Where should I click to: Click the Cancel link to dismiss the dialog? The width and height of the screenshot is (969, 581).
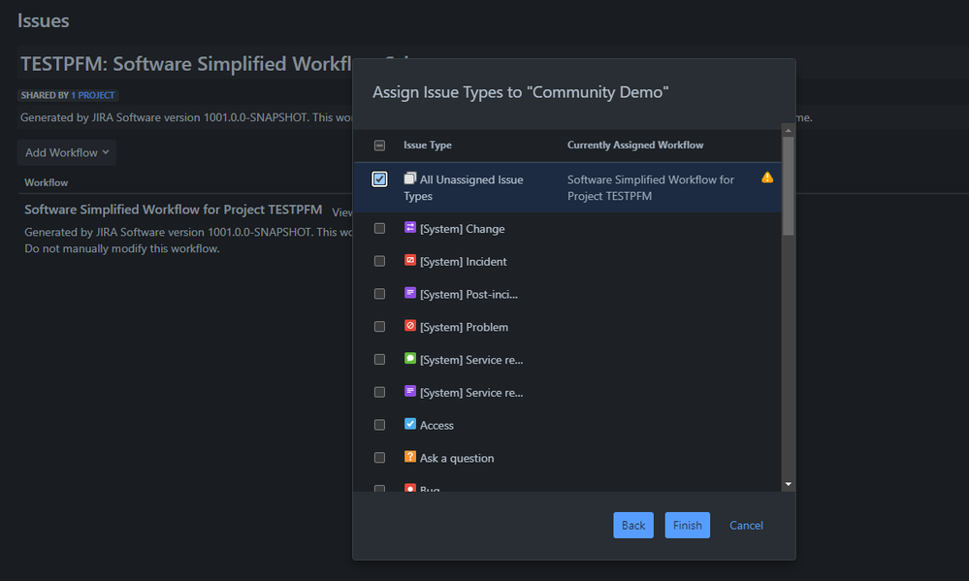coord(746,525)
